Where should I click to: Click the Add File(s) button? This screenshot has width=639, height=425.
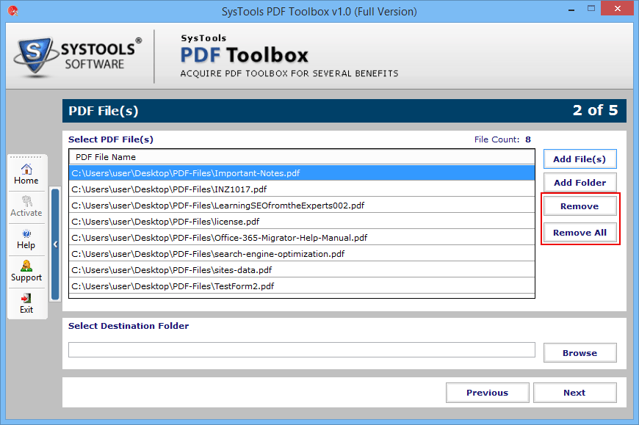tap(580, 159)
